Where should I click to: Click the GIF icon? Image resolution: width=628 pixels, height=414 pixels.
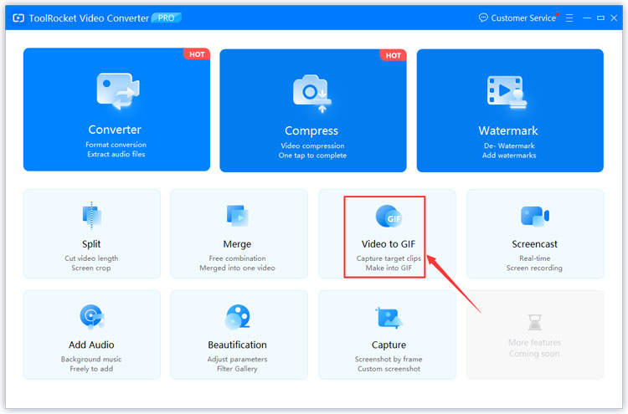(389, 216)
